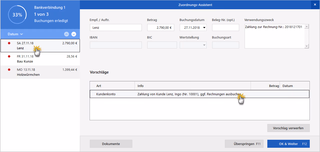Expand the Buchungsdatum date dropdown
The image size is (320, 152).
point(204,27)
